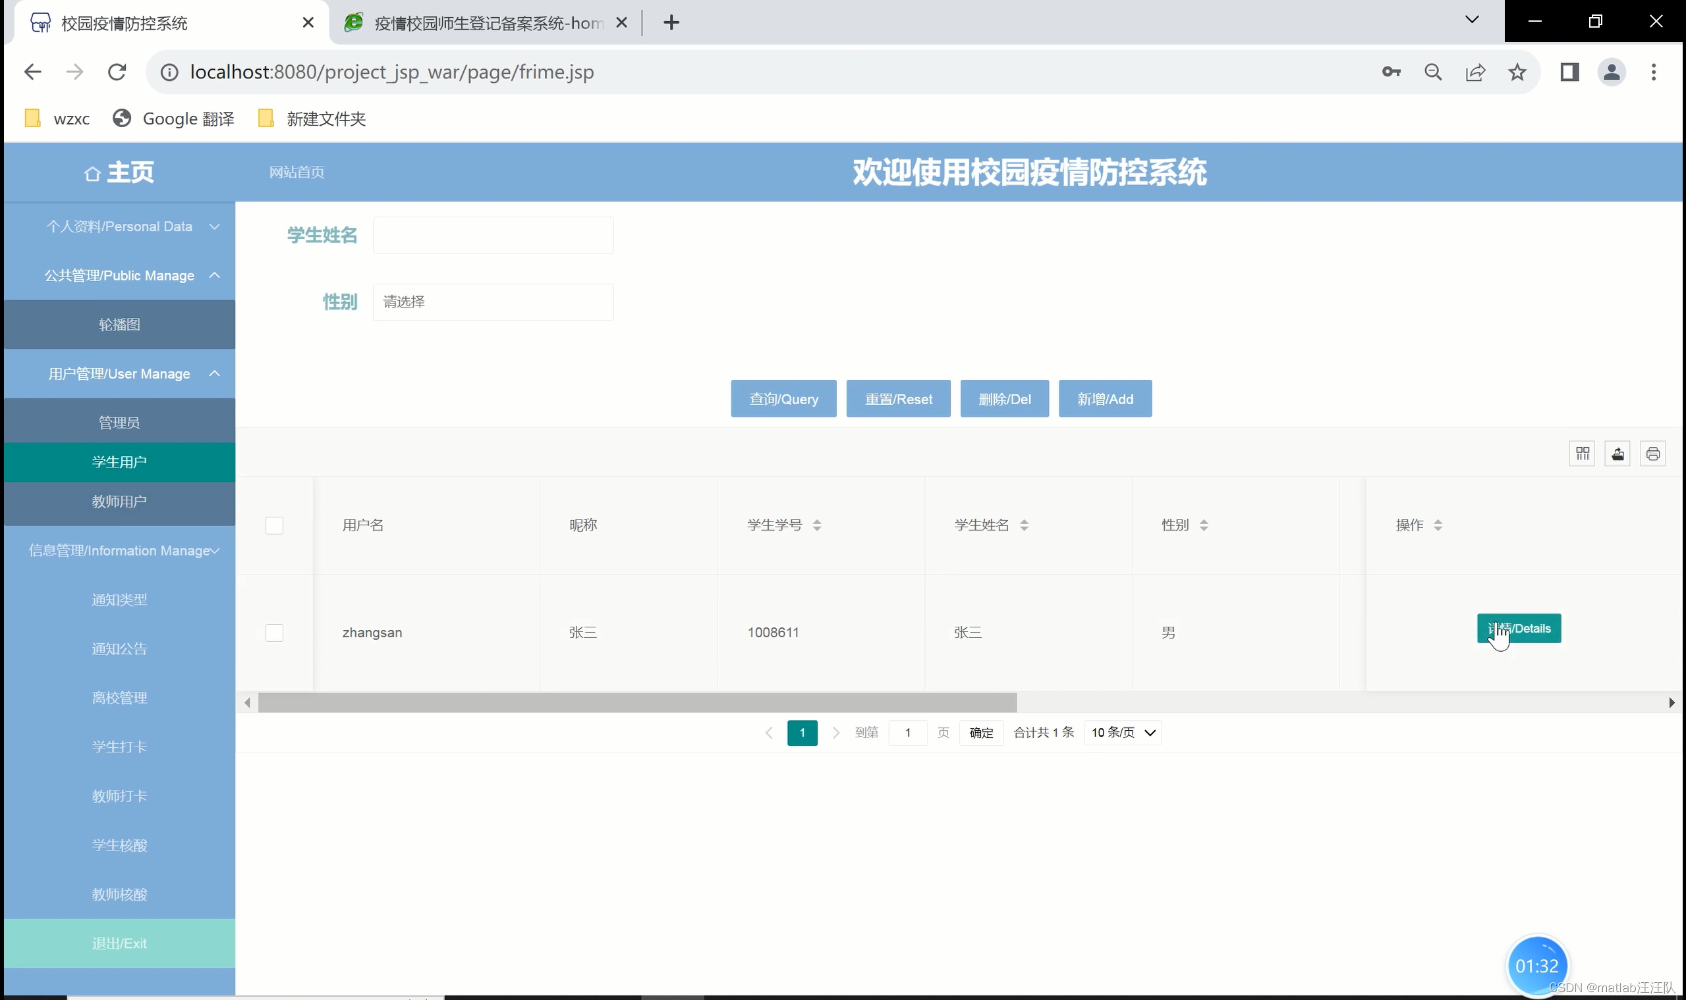Screen dimensions: 1686x1000
Task: Click the table export icon
Action: click(1617, 454)
